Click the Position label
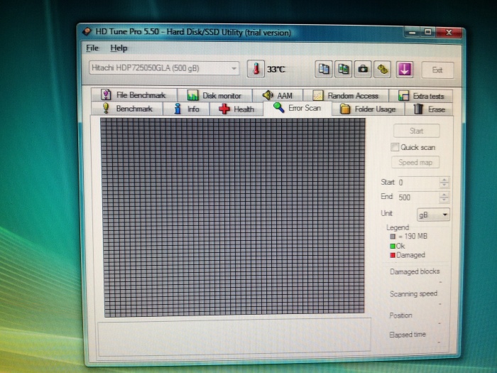Viewport: 497px width, 373px height. [400, 315]
